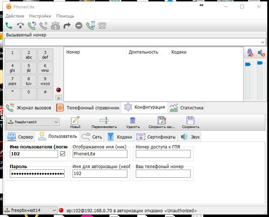
Task: Switch to Телефонный справочник tab
Action: (x=88, y=108)
